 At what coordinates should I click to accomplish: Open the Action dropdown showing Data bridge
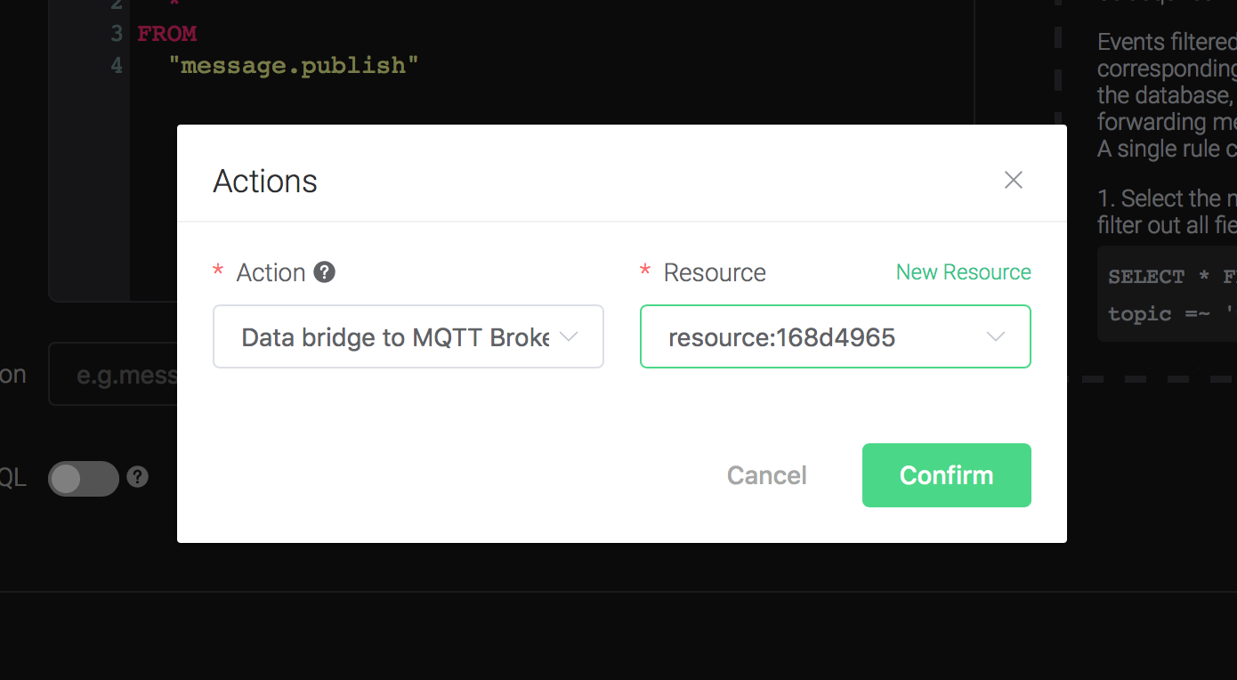click(x=408, y=336)
